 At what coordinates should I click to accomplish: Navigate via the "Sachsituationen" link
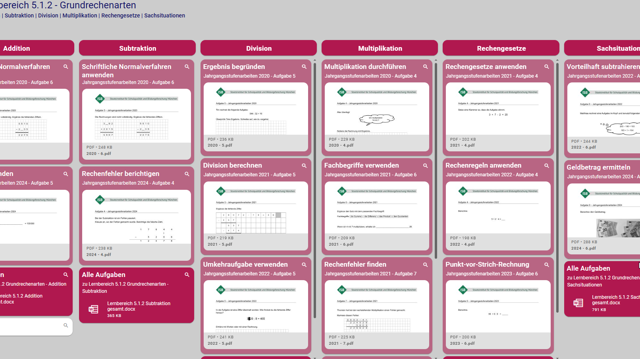pos(165,15)
